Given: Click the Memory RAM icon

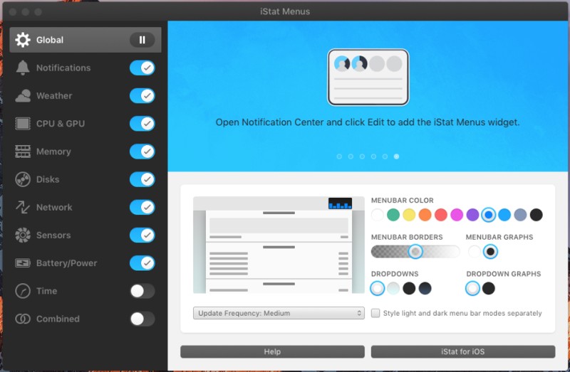Looking at the screenshot, I should point(23,152).
